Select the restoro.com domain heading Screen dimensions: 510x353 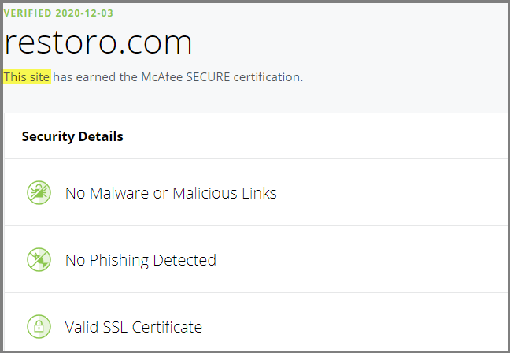tap(98, 43)
